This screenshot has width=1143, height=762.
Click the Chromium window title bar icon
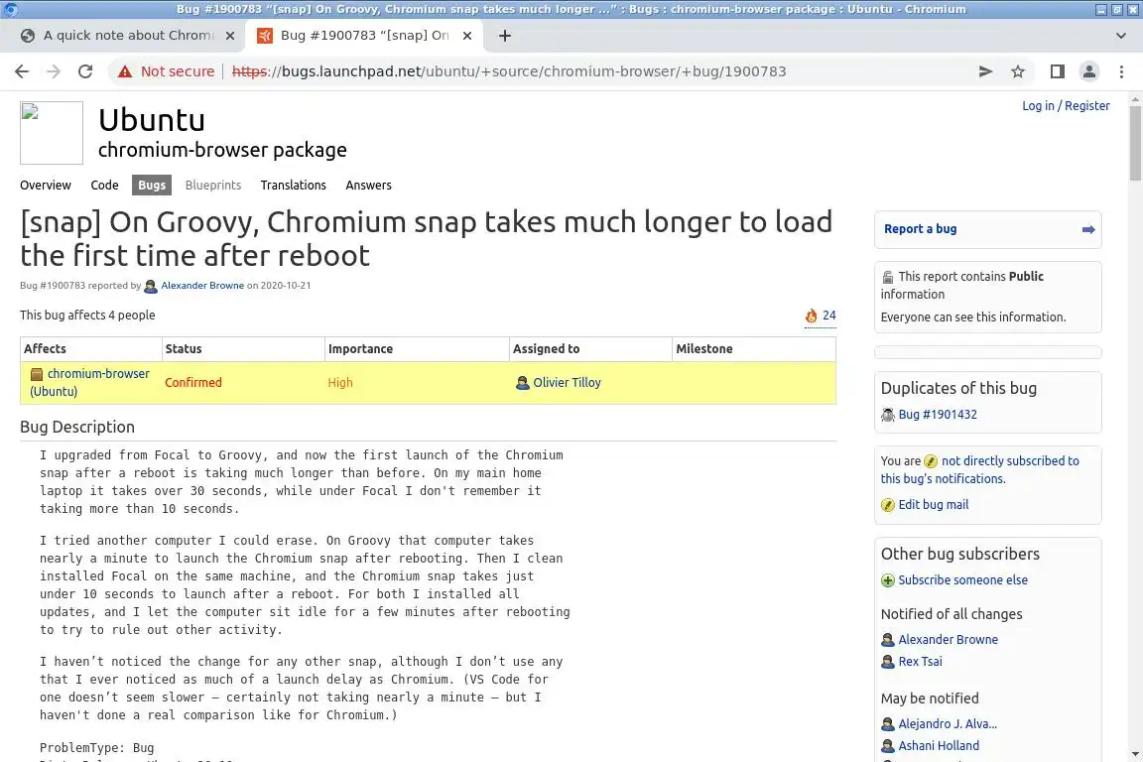click(10, 9)
